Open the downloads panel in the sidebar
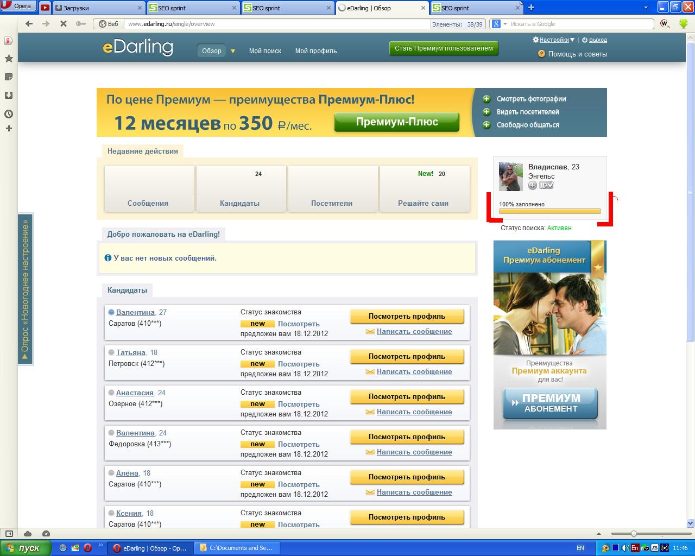 click(9, 96)
